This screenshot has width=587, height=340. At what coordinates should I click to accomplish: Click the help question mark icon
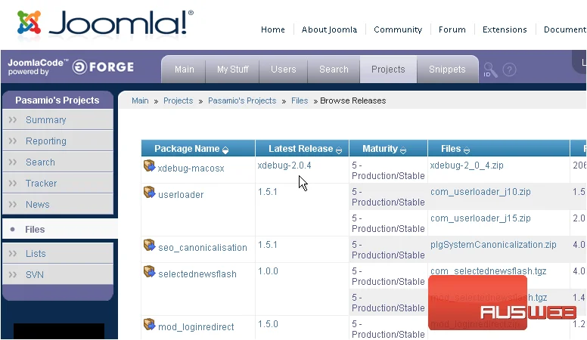(509, 70)
